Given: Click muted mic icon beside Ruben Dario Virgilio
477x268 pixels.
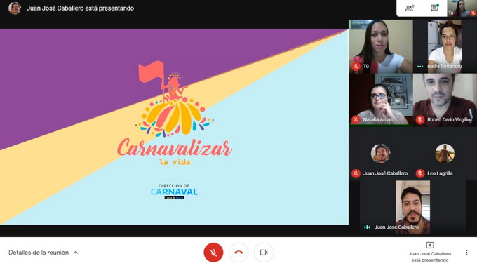Looking at the screenshot, I should (420, 119).
